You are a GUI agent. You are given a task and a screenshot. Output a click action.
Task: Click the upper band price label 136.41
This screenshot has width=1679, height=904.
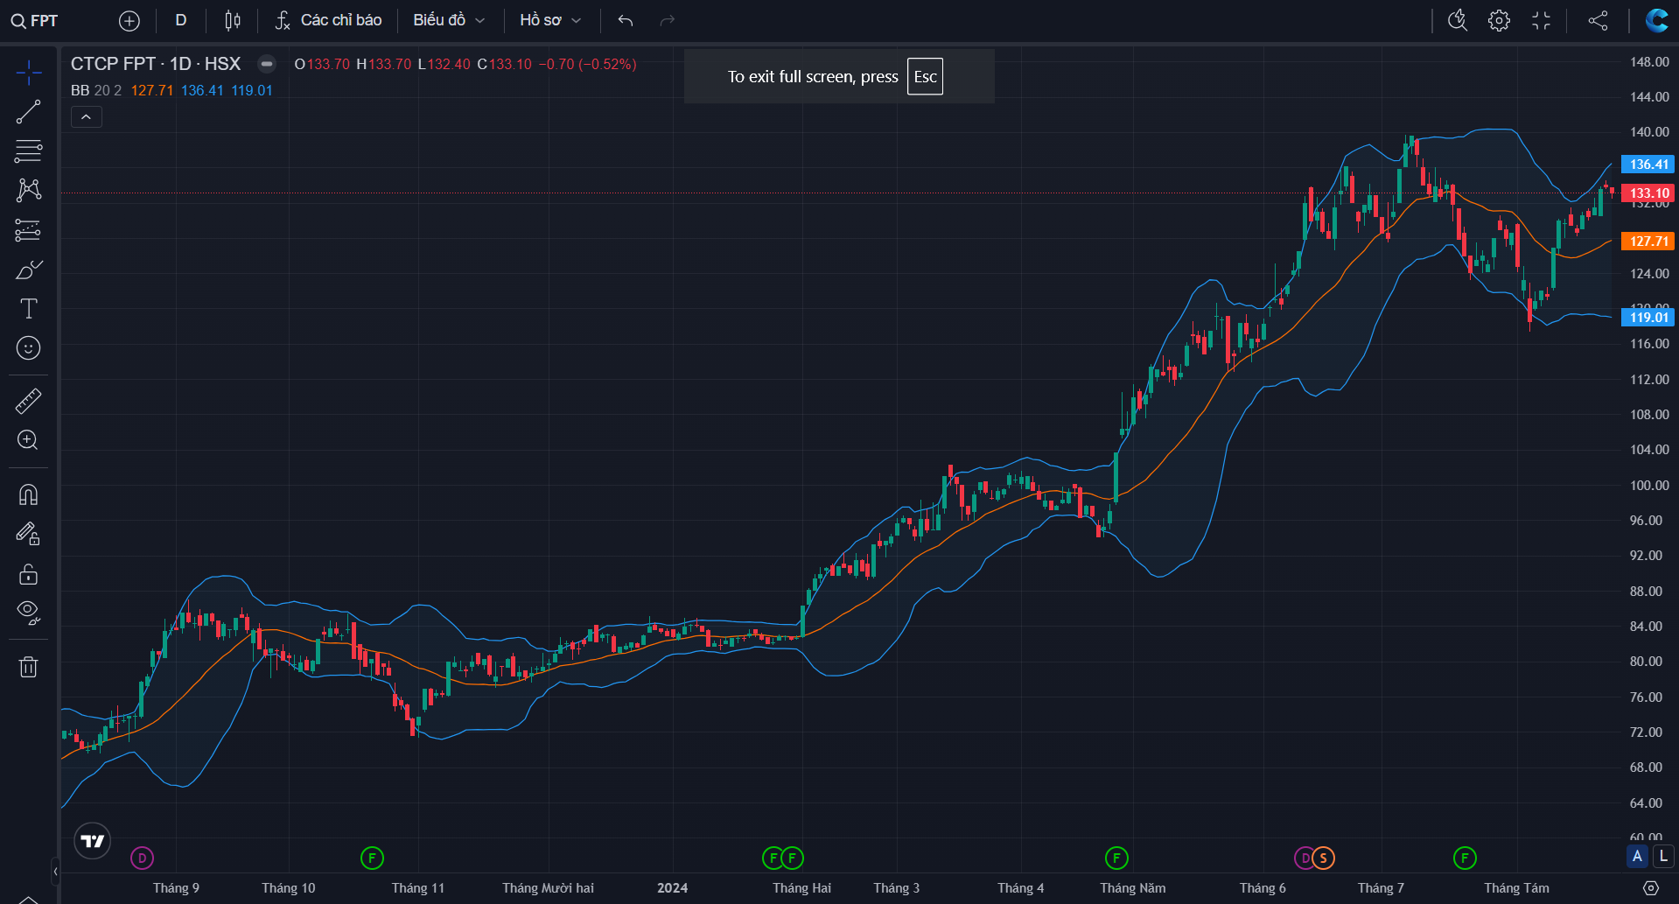point(1648,165)
